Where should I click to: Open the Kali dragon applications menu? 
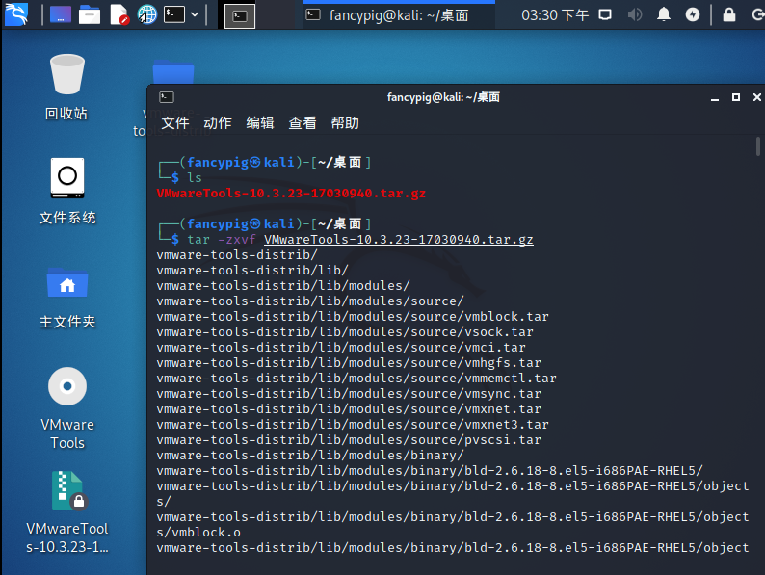coord(16,14)
